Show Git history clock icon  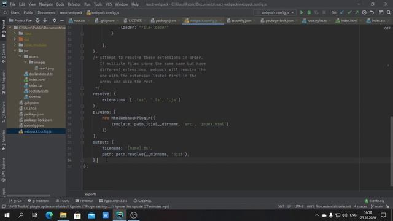click(x=364, y=12)
